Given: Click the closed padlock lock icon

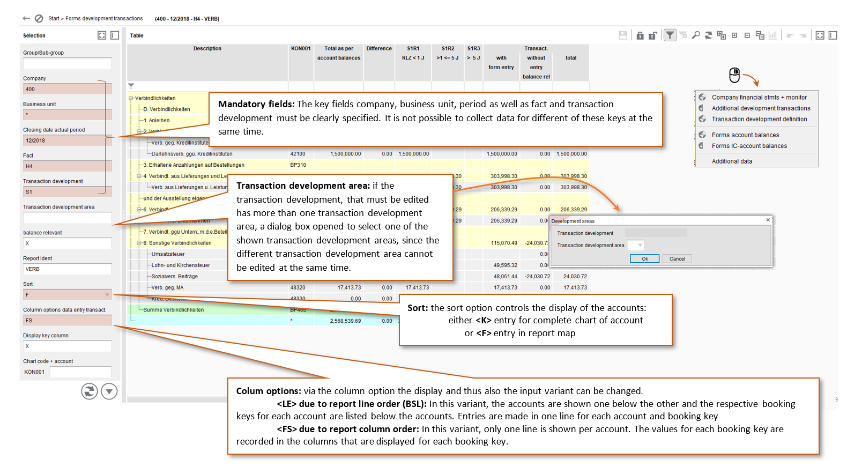Looking at the screenshot, I should [640, 35].
